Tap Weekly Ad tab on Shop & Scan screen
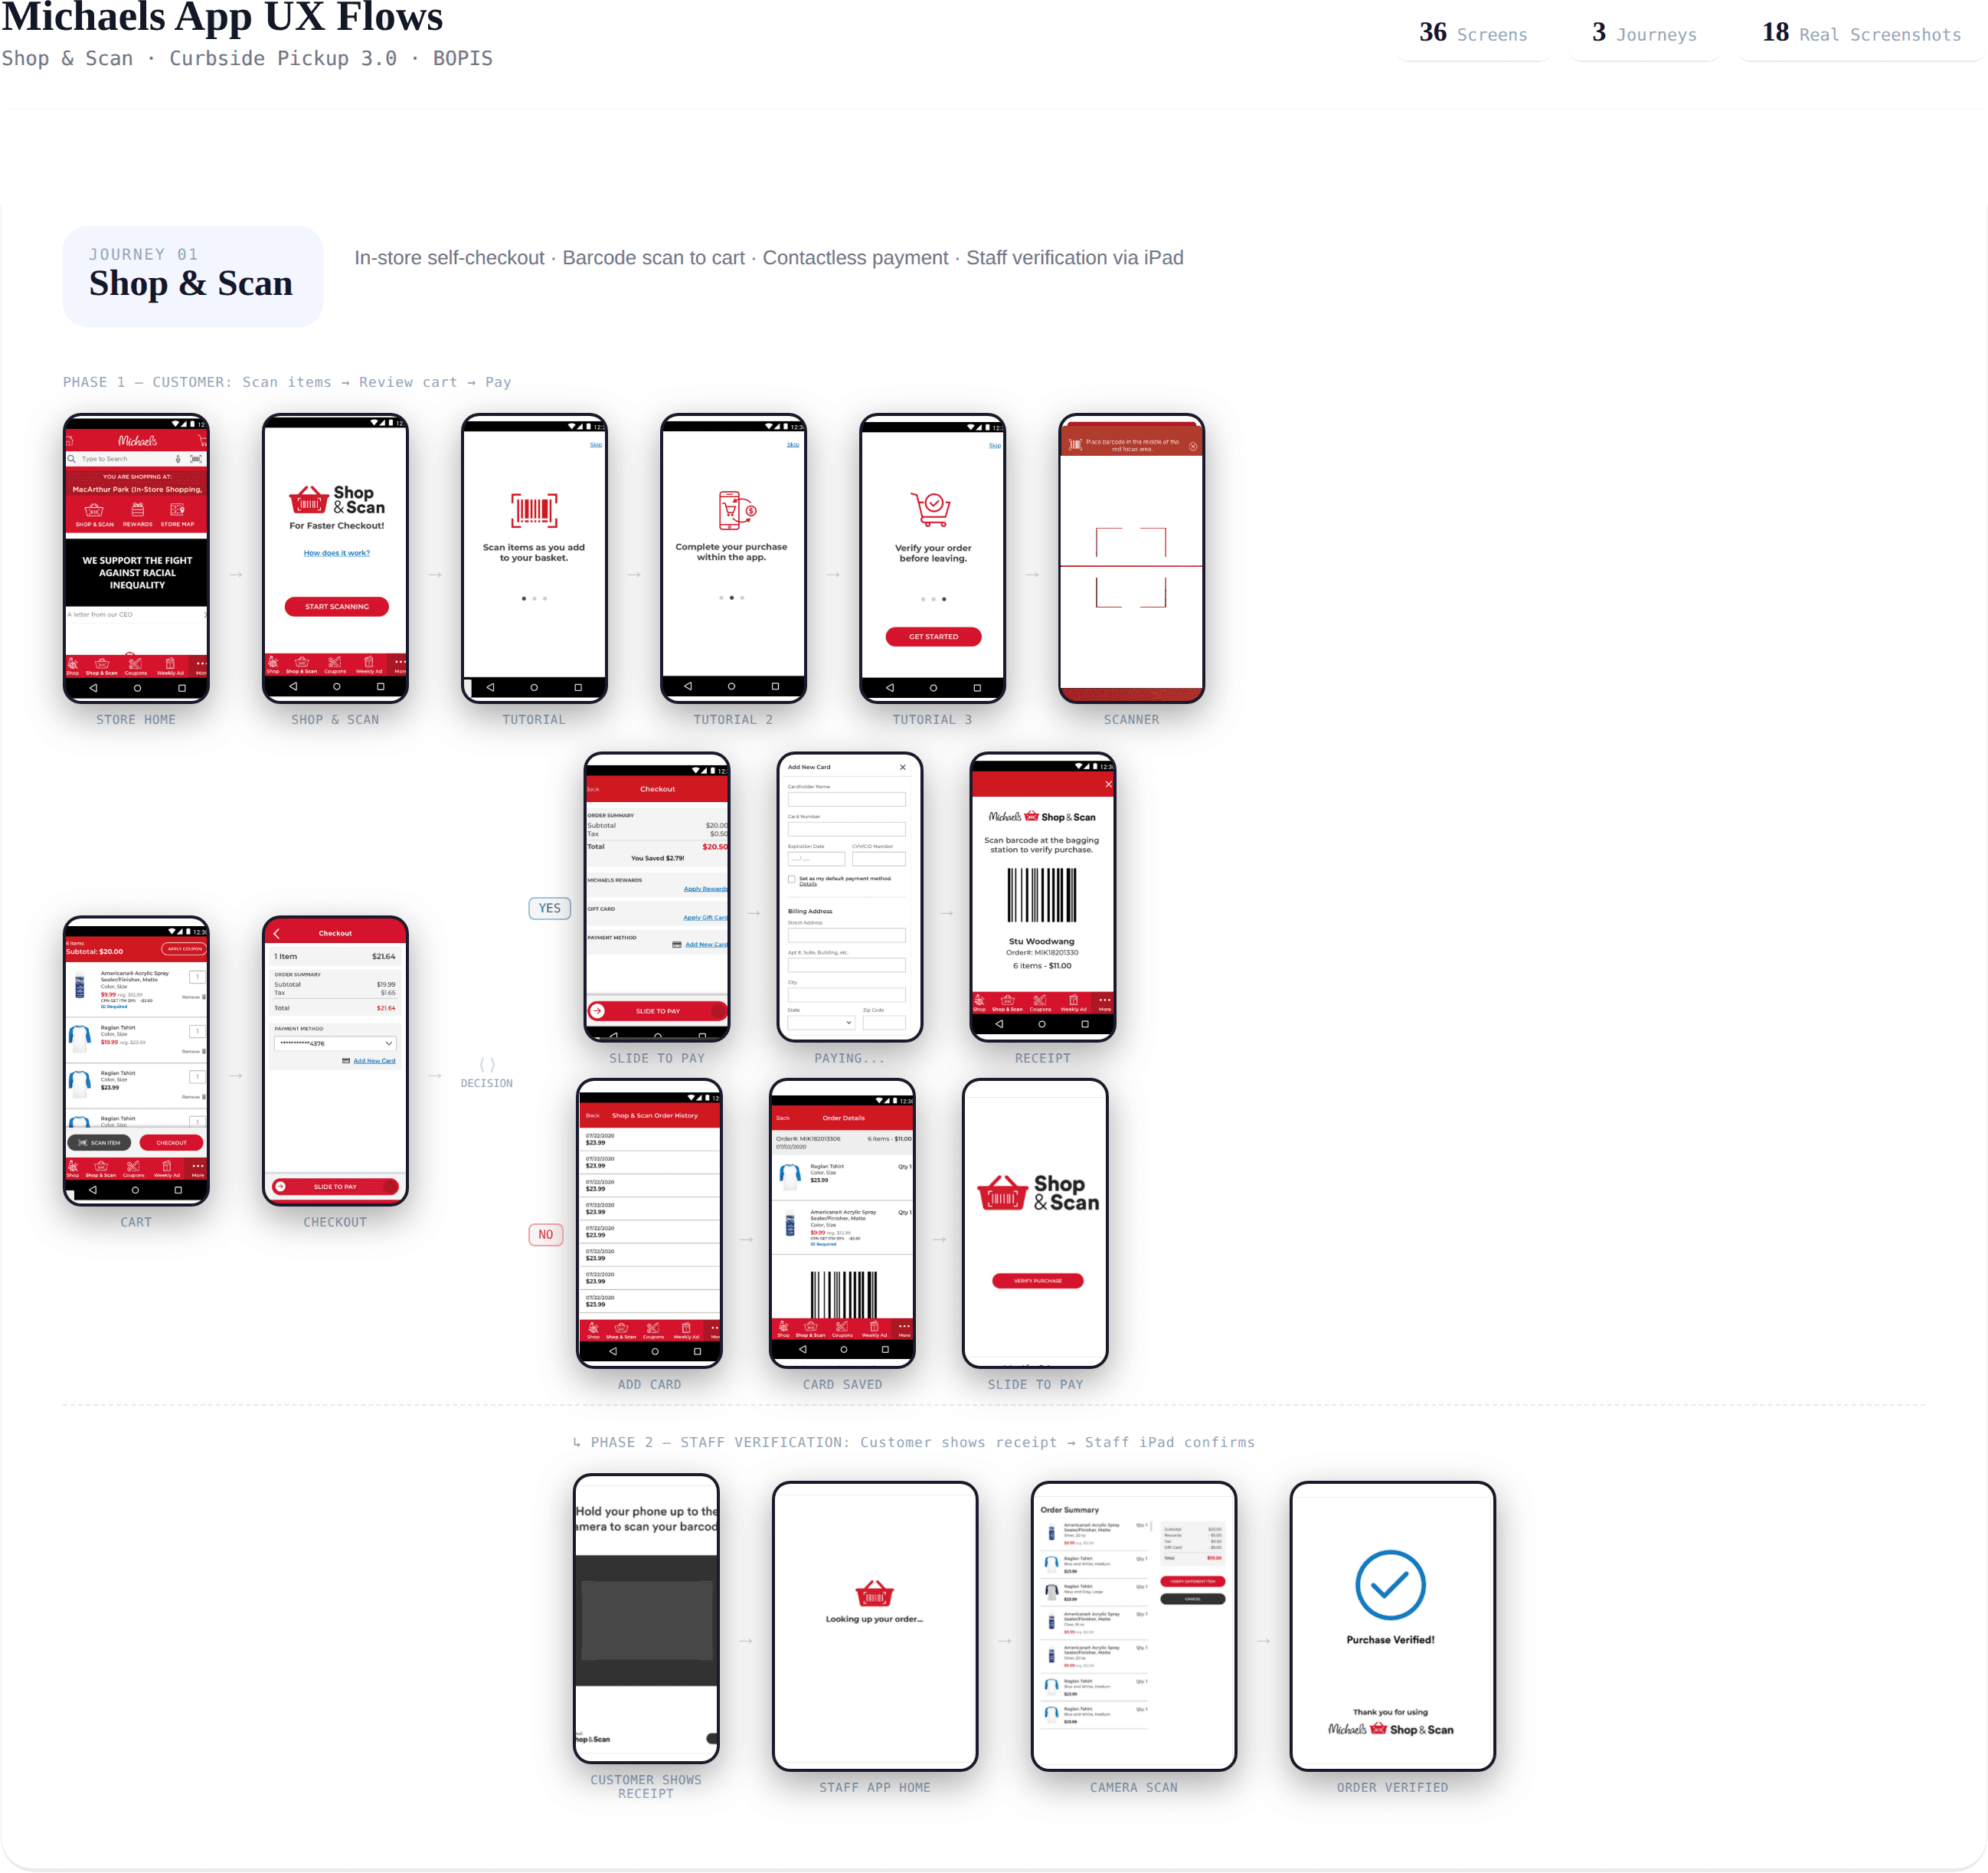Image resolution: width=1988 pixels, height=1873 pixels. 369,666
